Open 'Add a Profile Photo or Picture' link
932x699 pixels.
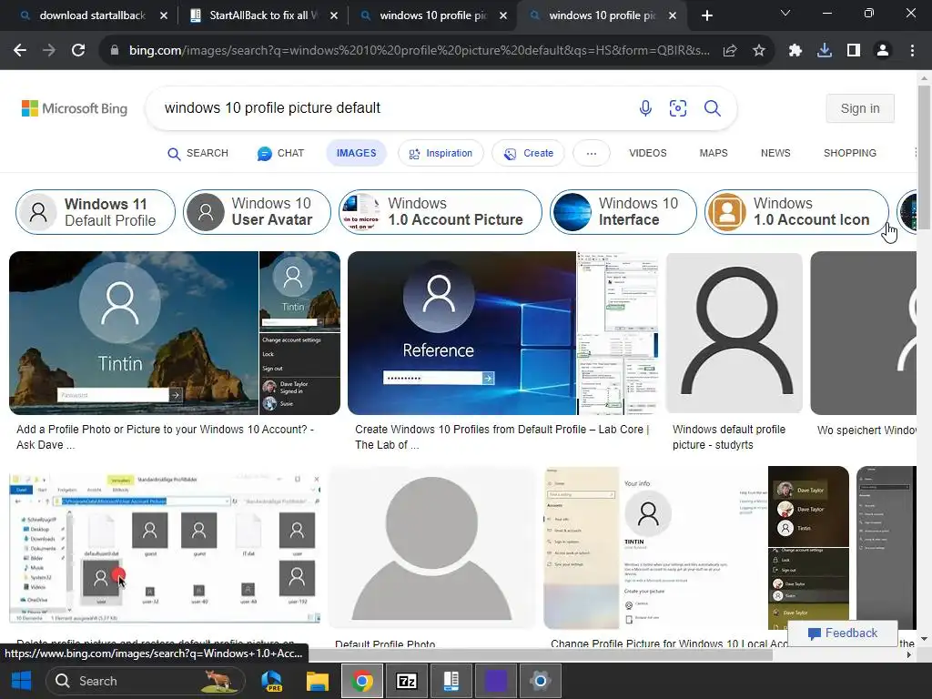click(x=166, y=437)
